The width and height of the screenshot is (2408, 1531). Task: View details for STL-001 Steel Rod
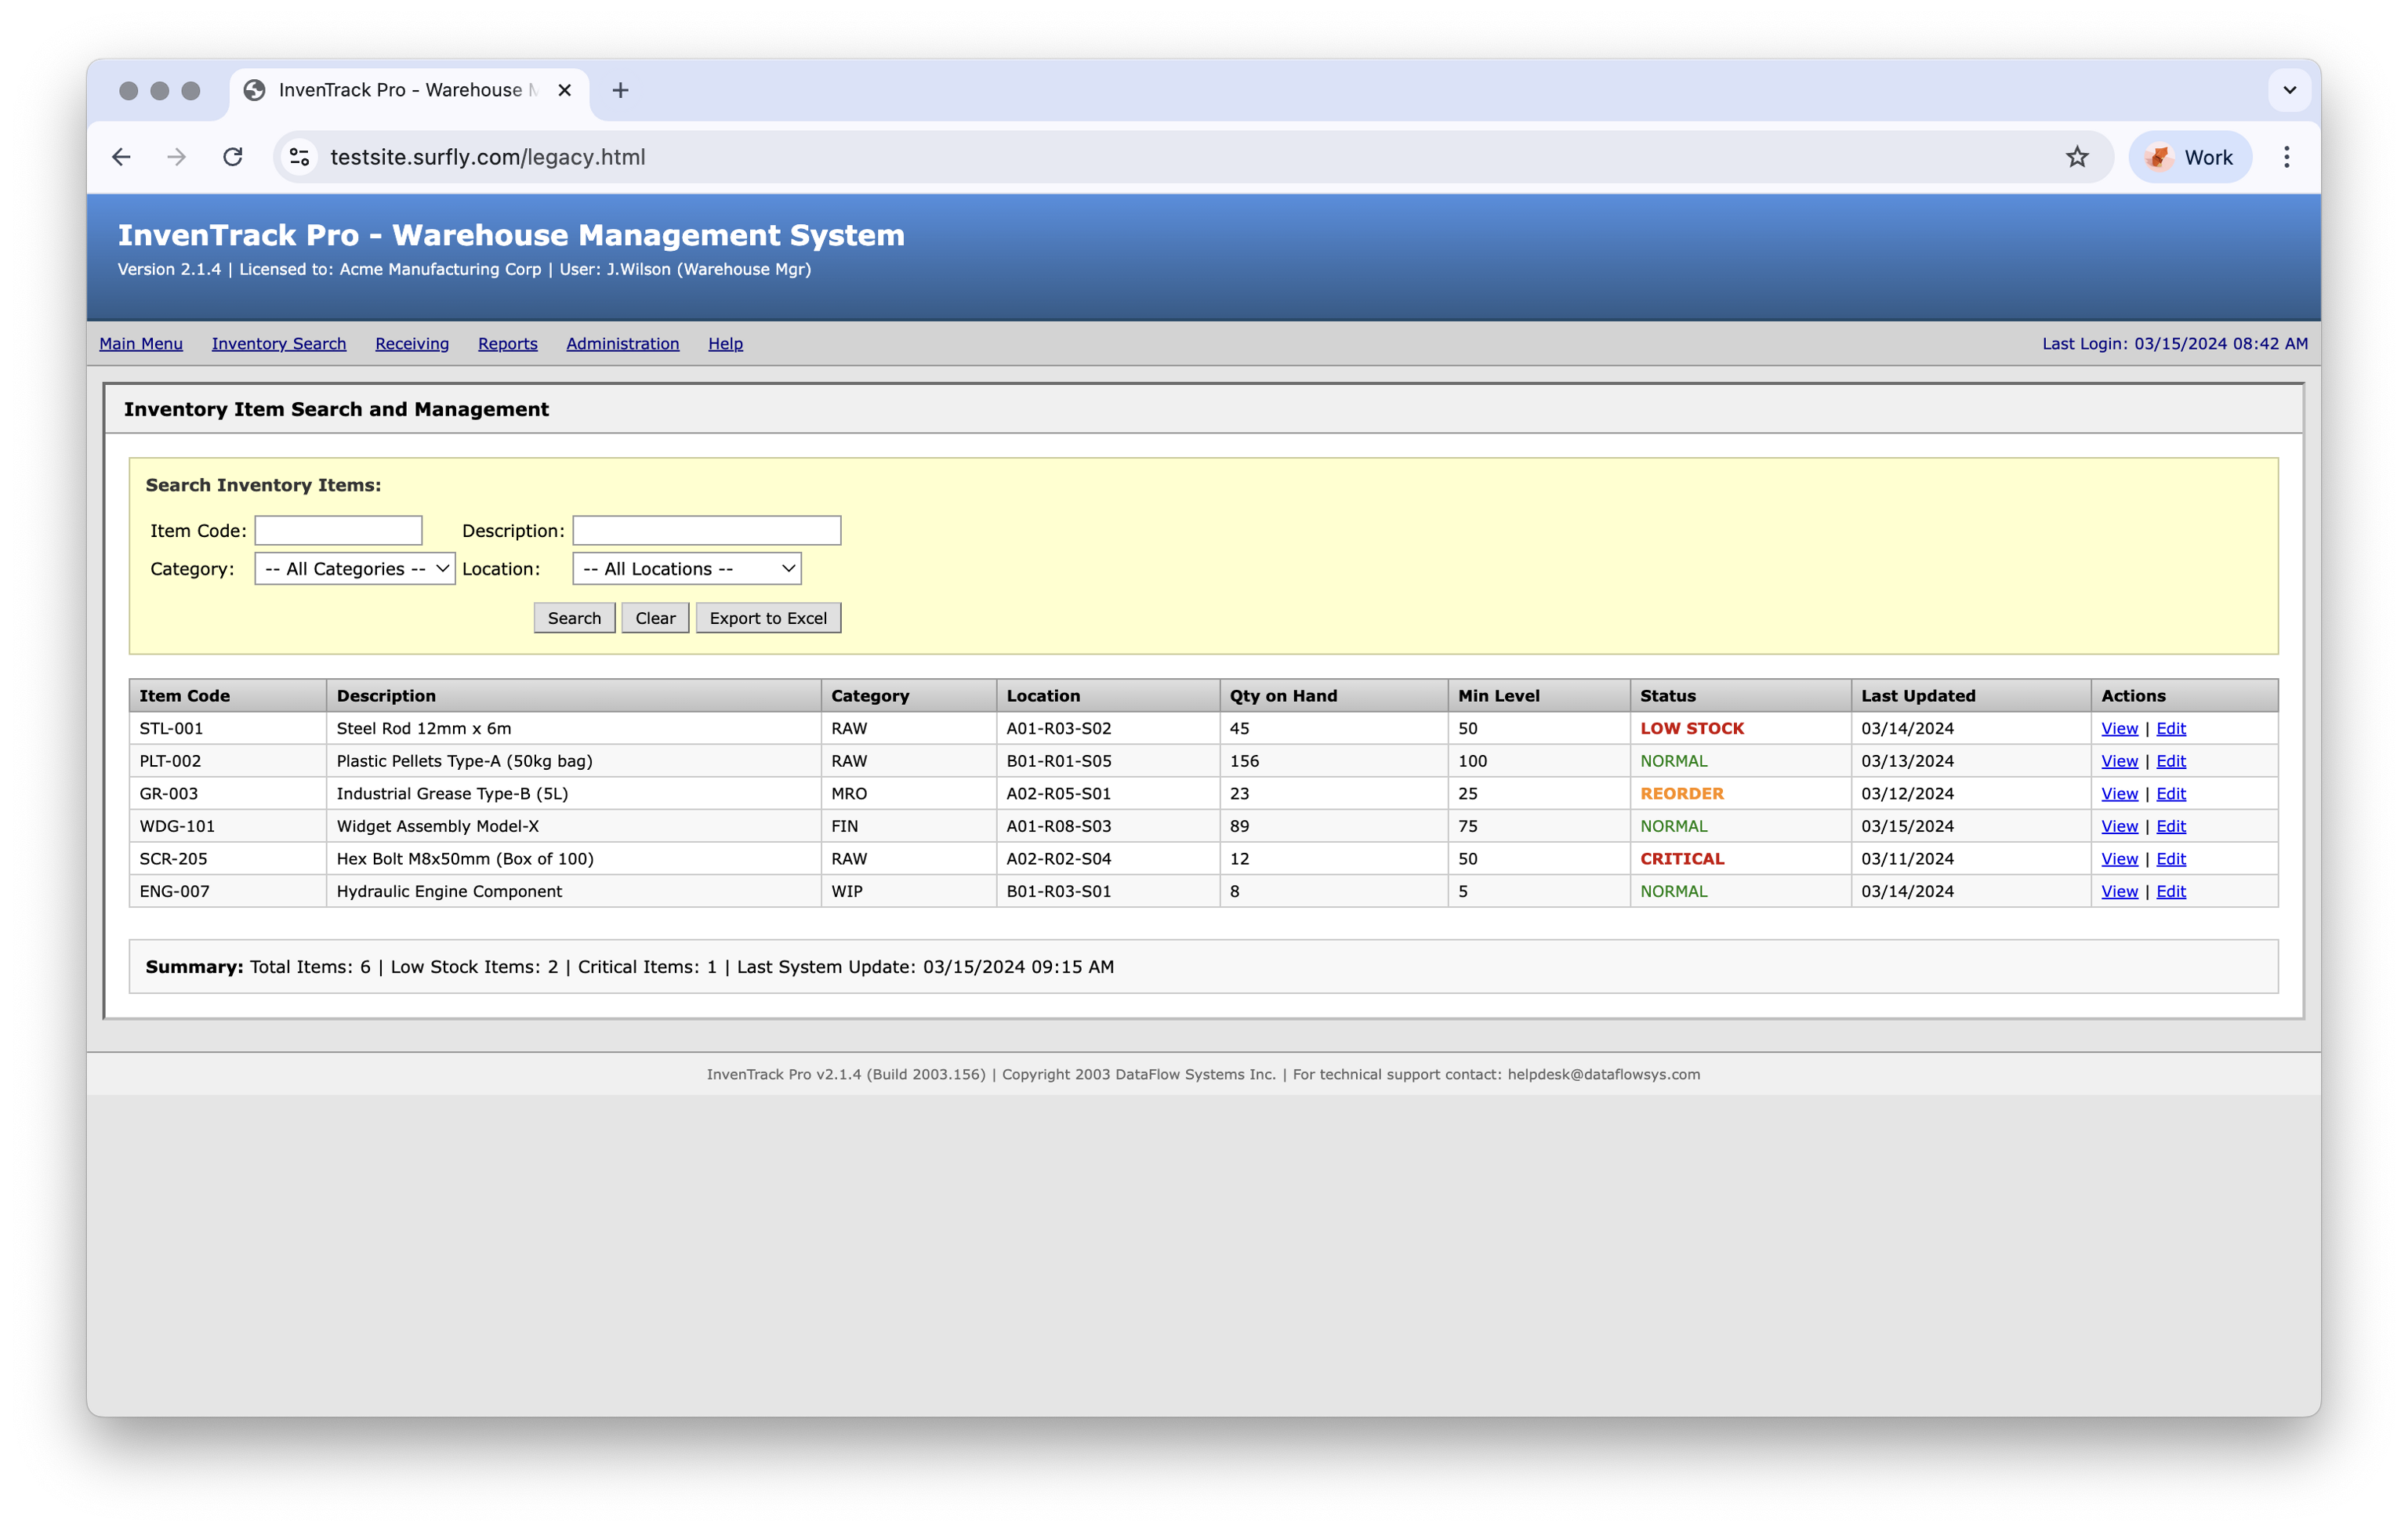pos(2119,728)
